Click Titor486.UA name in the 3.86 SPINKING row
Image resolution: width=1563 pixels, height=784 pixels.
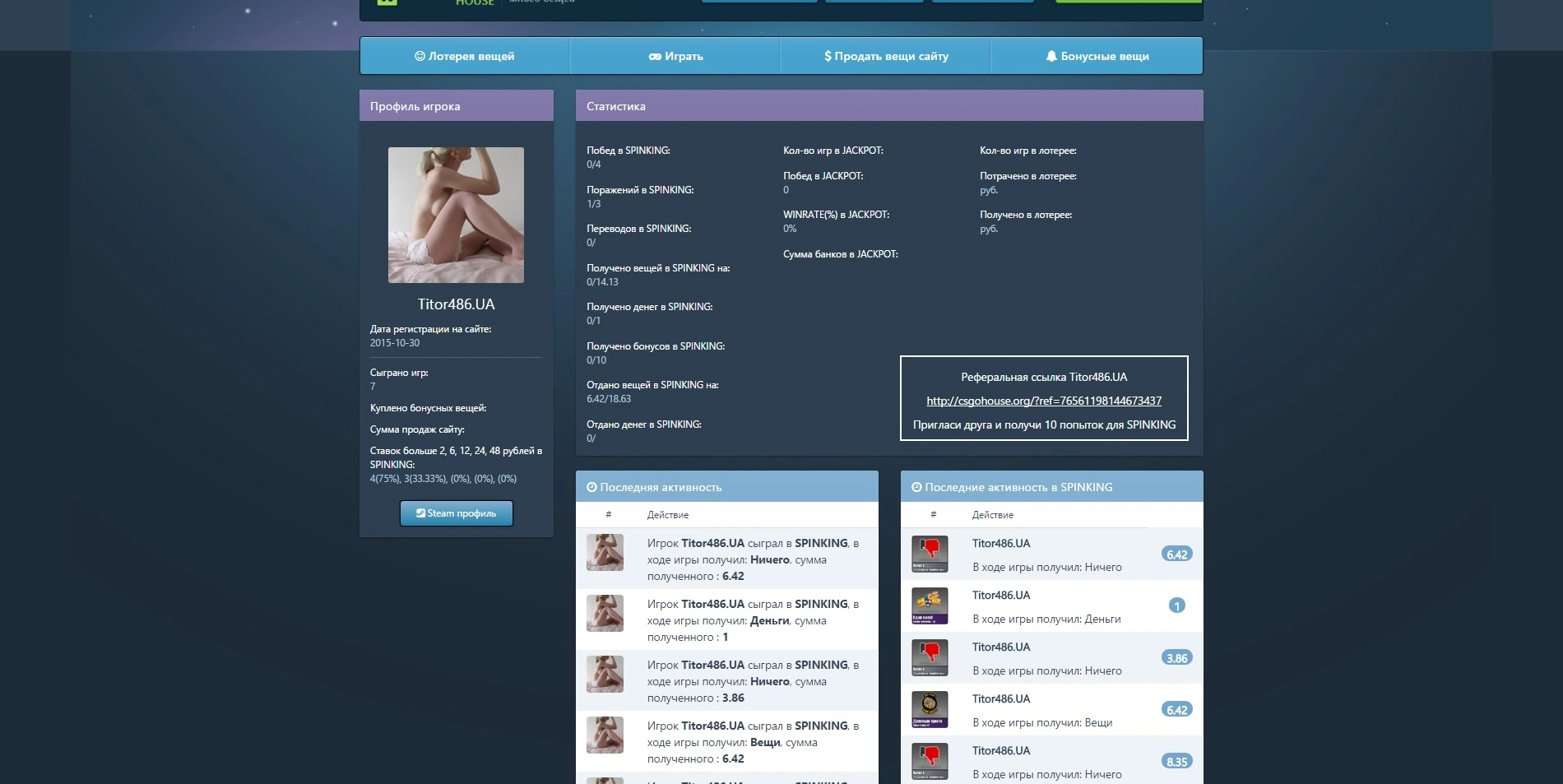1001,647
